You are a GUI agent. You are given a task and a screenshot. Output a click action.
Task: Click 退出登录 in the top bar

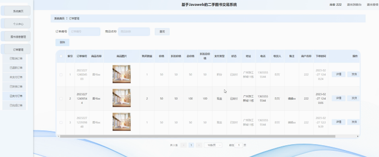click(x=373, y=5)
